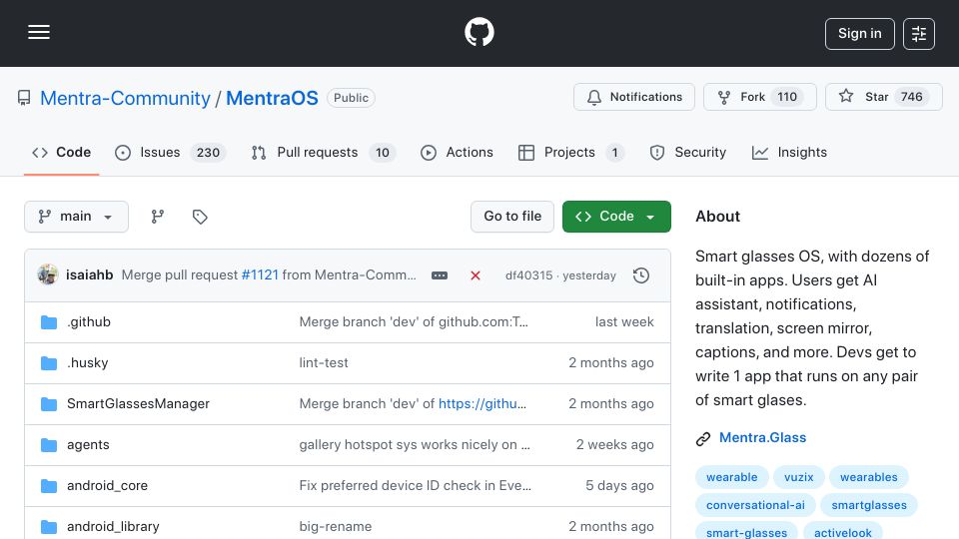Image resolution: width=959 pixels, height=539 pixels.
Task: Open the Mentra.Glass website link
Action: point(762,437)
